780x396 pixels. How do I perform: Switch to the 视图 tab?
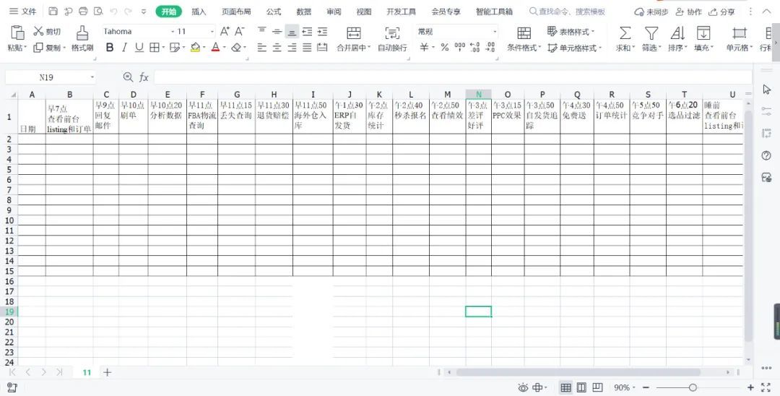coord(364,12)
